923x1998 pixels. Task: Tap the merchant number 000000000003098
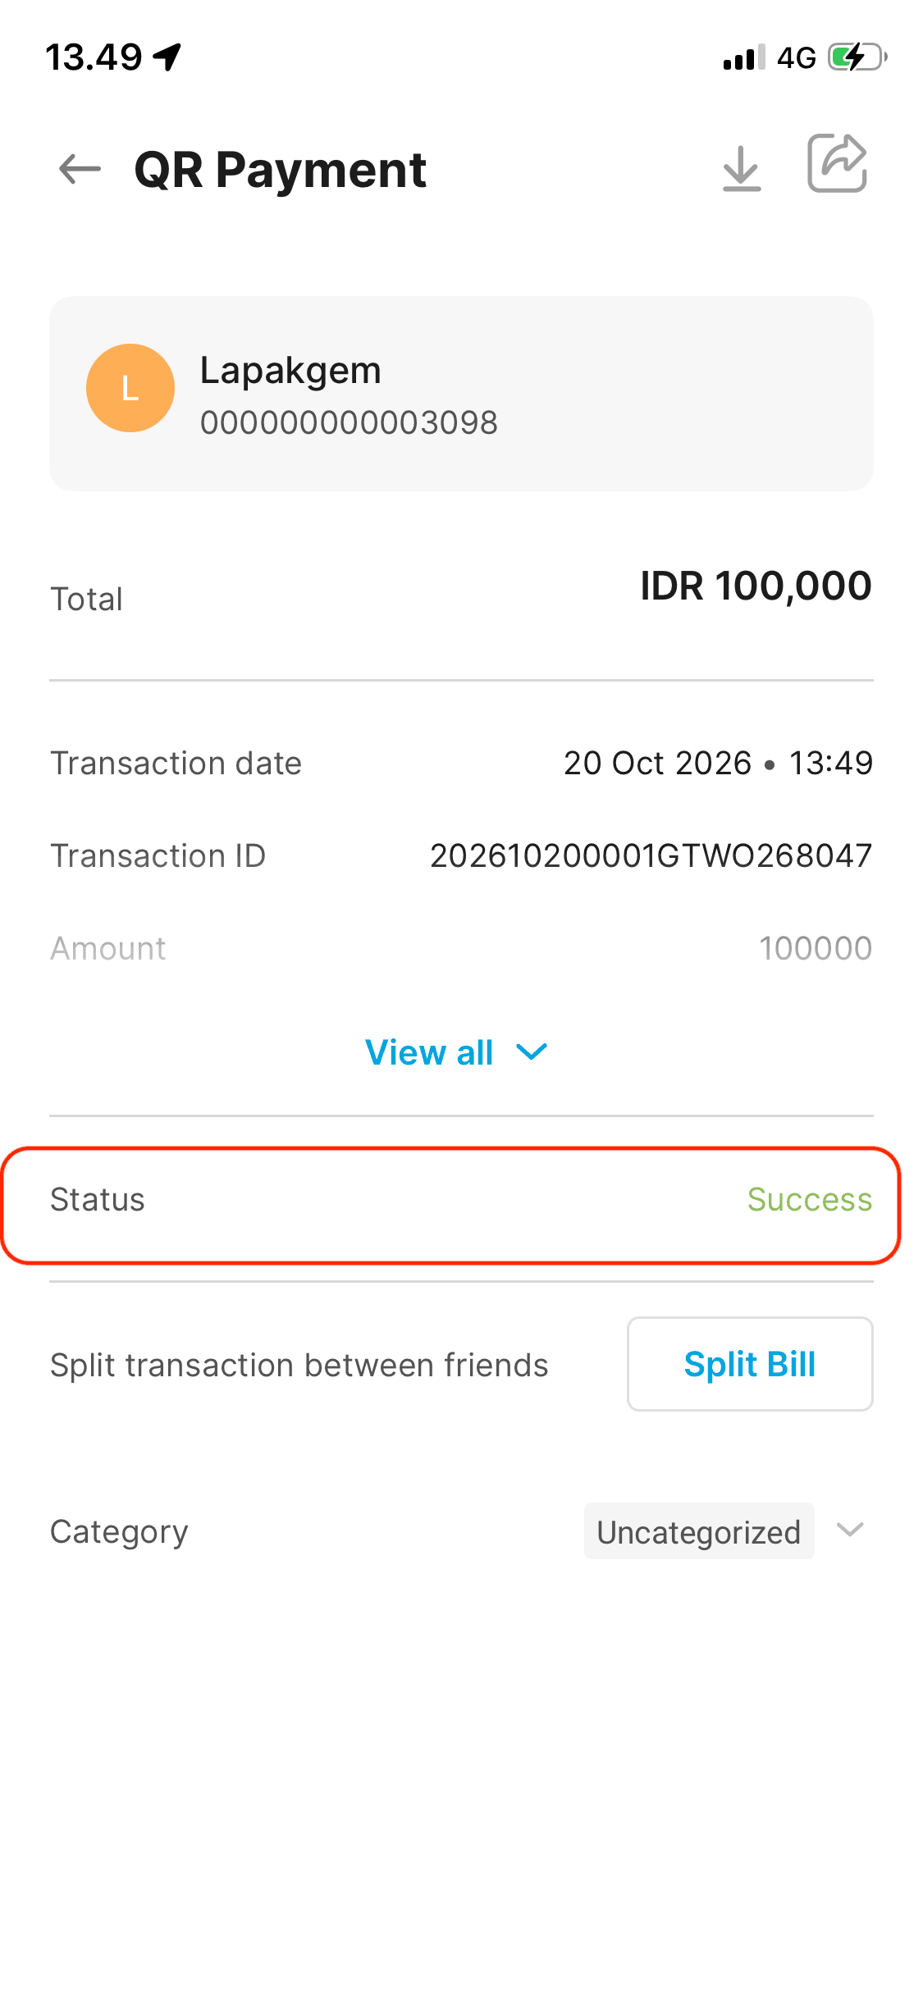point(349,422)
